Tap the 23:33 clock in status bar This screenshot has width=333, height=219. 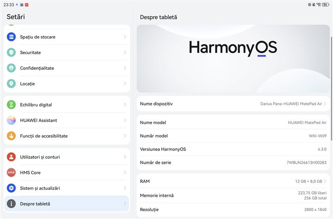pos(9,5)
